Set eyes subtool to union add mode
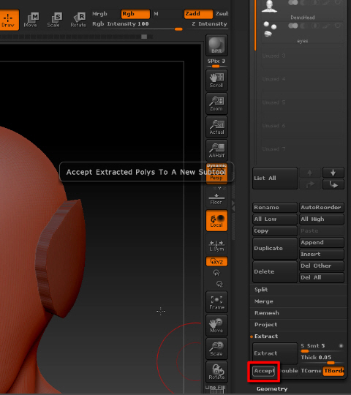The image size is (351, 395). pos(292,26)
